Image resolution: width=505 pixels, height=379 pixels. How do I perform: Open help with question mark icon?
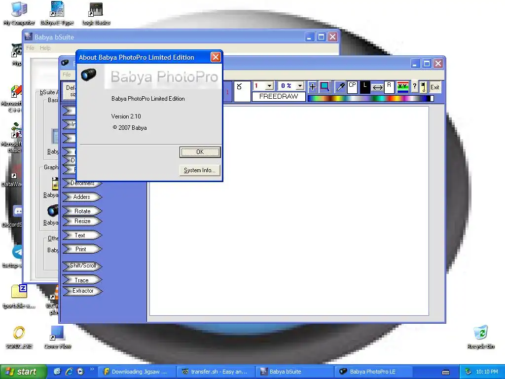414,86
